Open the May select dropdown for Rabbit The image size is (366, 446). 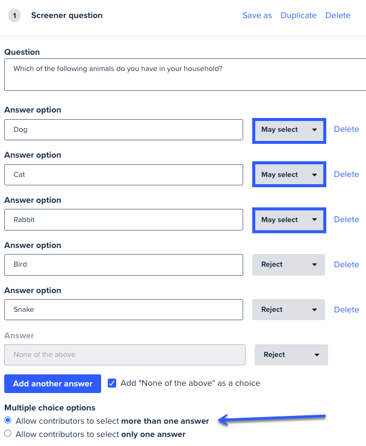(x=289, y=220)
